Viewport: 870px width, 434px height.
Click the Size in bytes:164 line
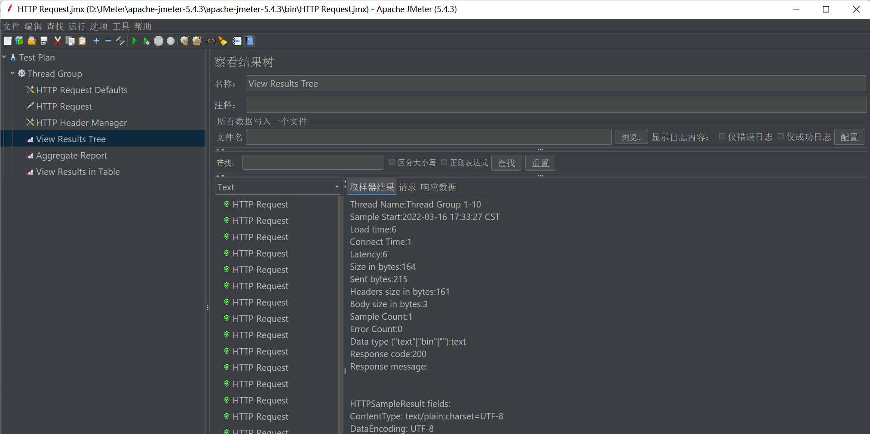tap(383, 266)
